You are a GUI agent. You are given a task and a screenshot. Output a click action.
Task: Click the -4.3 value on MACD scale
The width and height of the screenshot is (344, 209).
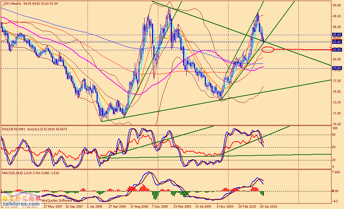(335, 201)
